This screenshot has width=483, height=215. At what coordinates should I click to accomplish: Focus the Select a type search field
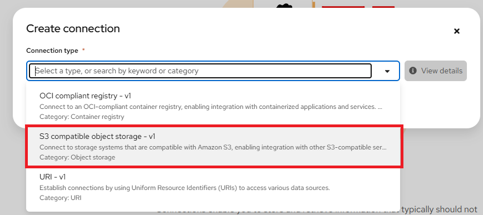point(200,71)
